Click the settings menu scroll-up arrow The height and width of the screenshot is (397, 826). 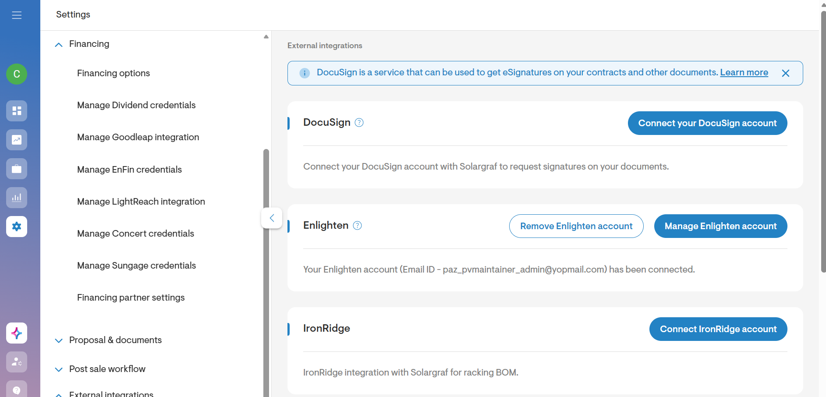(266, 37)
